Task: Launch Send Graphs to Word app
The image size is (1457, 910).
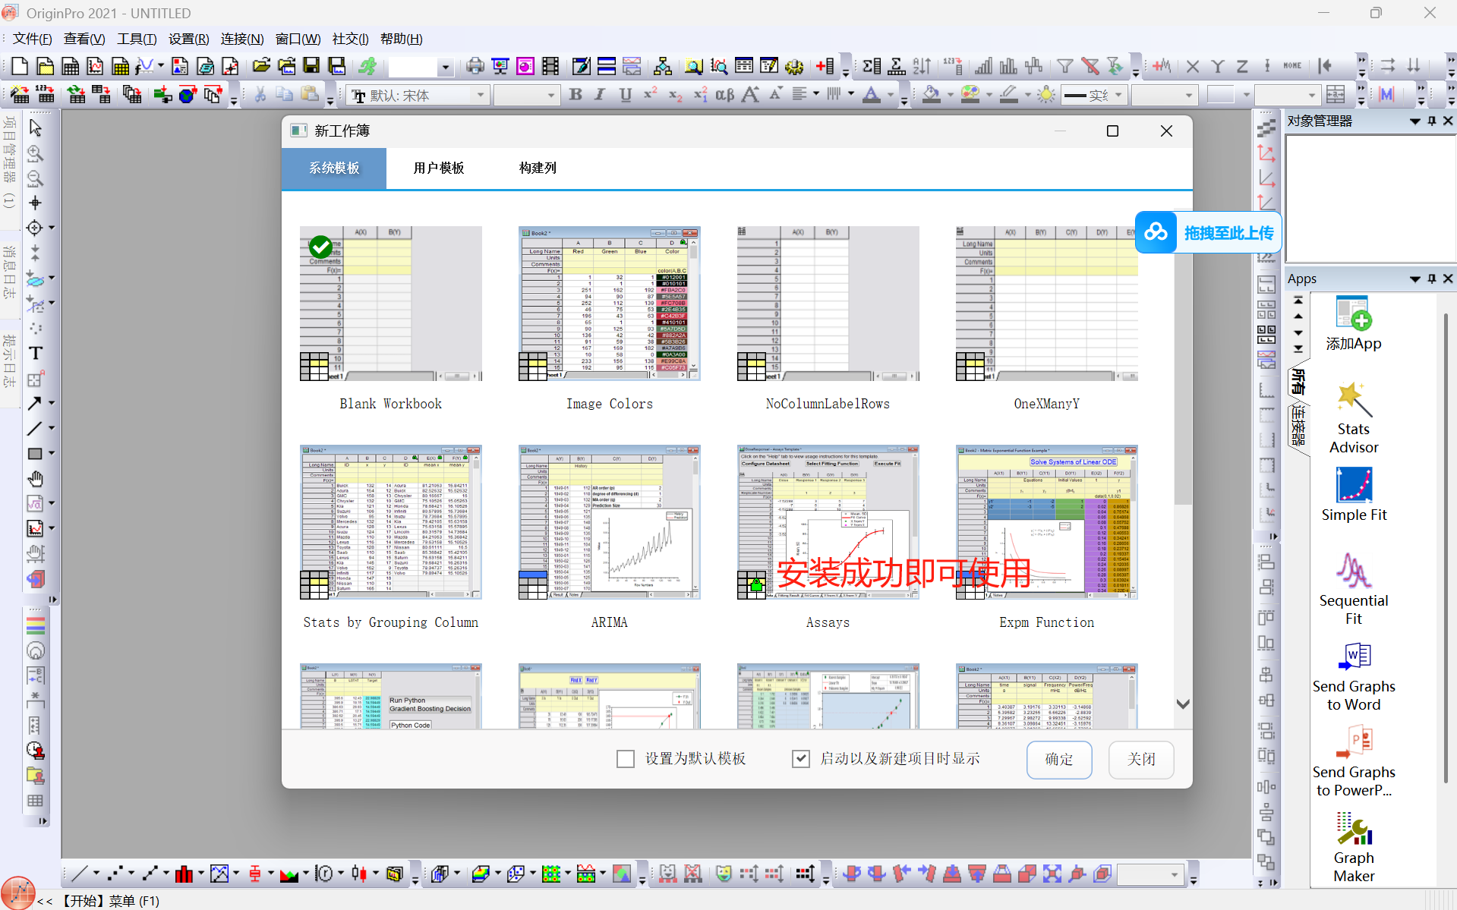Action: pyautogui.click(x=1354, y=675)
